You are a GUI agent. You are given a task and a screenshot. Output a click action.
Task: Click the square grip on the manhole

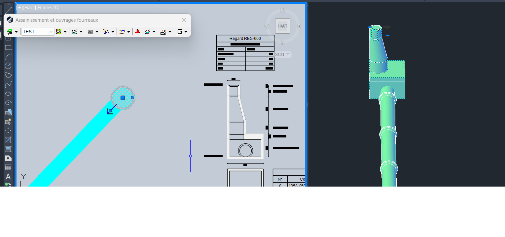coord(123,98)
